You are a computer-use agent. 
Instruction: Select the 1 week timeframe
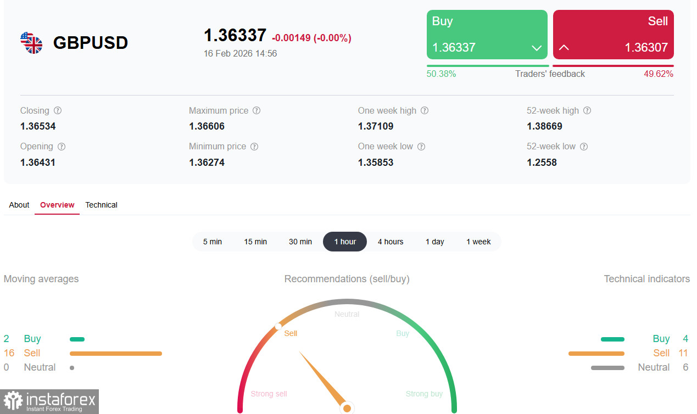point(478,242)
